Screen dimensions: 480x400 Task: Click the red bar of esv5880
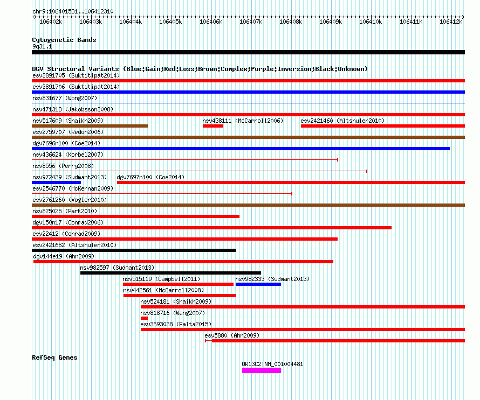click(338, 341)
